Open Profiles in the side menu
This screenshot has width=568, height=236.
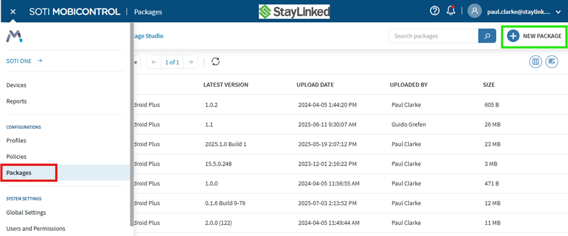click(16, 140)
